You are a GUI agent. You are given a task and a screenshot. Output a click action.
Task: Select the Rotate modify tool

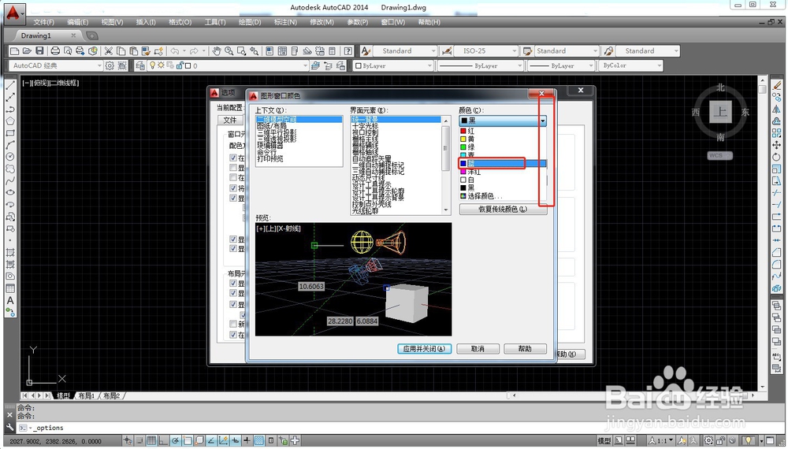[x=777, y=158]
